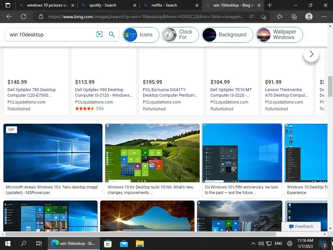Open the tab actions menu icon
The image size is (333, 250).
(x=8, y=5)
